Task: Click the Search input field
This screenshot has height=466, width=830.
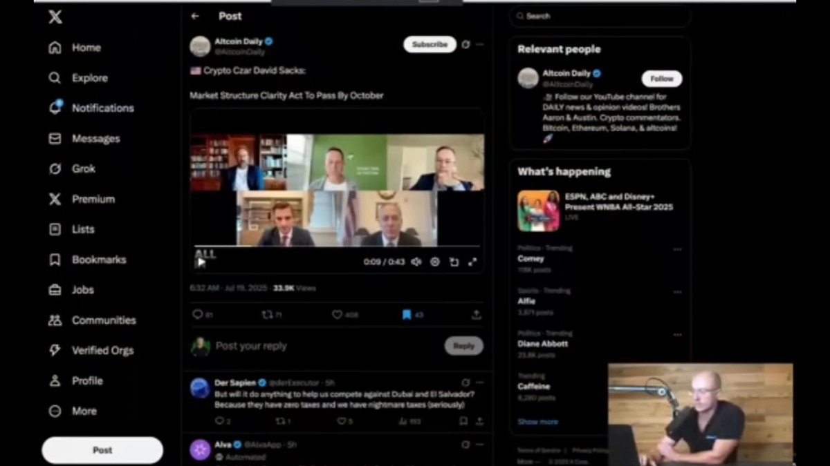Action: [600, 16]
